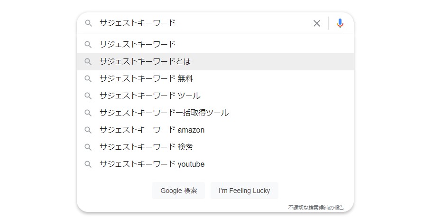Click the I'm Feeling Lucky button
The image size is (443, 221).
[x=244, y=191]
